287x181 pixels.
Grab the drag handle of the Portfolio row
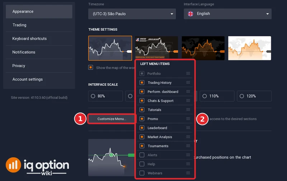pos(188,74)
